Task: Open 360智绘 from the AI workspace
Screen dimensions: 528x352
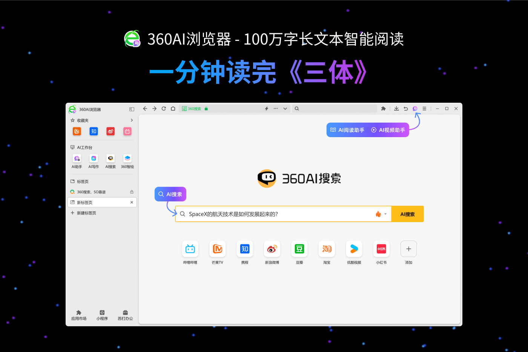Action: click(127, 158)
